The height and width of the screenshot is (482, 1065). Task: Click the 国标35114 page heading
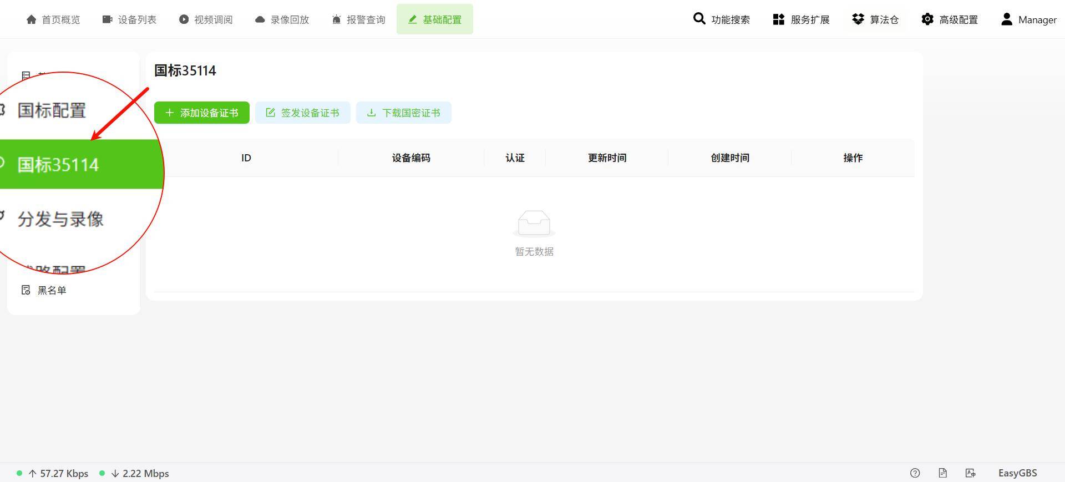pyautogui.click(x=185, y=70)
